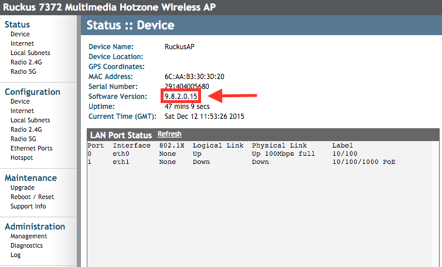Select the Logical Link column header
442x267 pixels.
point(218,146)
